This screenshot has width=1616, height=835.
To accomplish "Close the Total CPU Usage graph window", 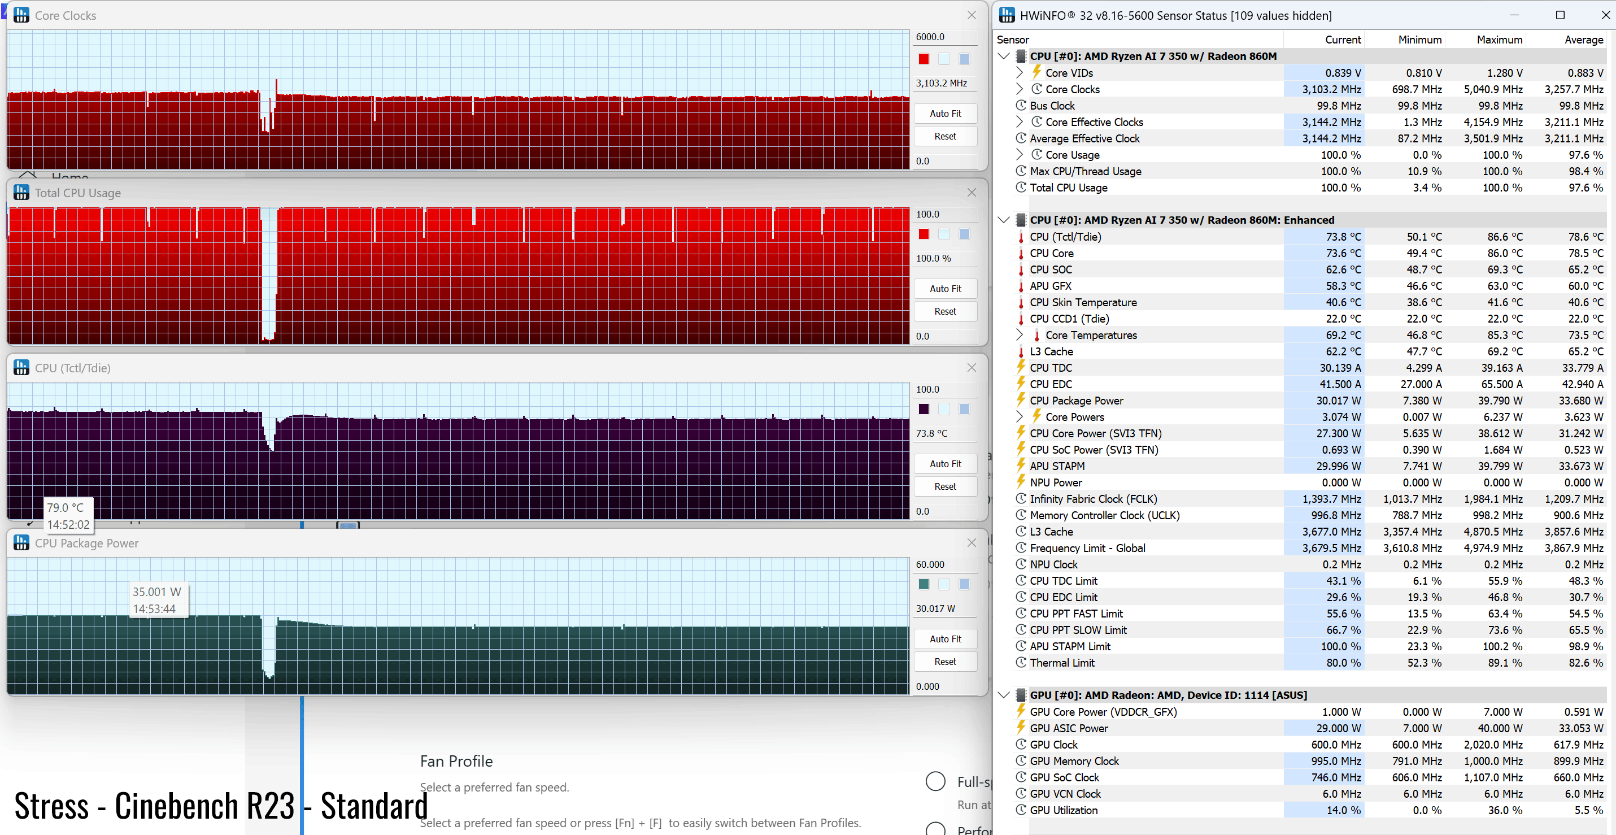I will point(972,193).
